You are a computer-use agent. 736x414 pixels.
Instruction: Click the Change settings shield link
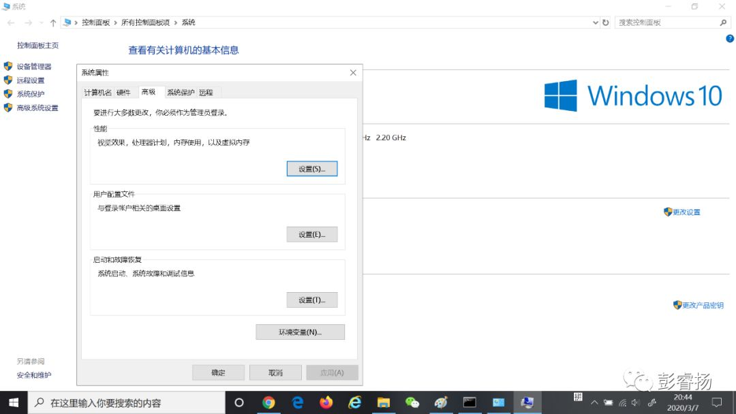point(686,212)
